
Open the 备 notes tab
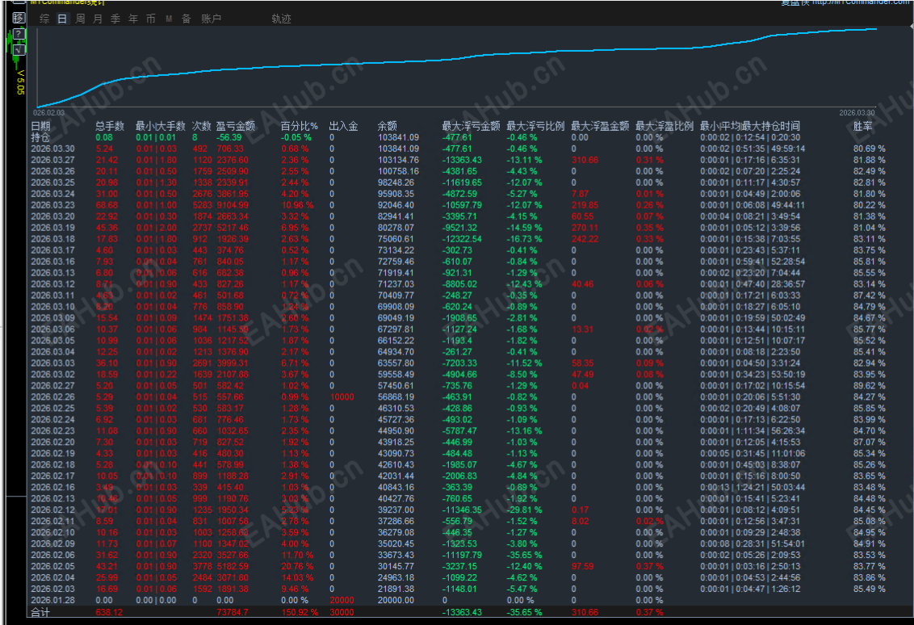click(187, 19)
